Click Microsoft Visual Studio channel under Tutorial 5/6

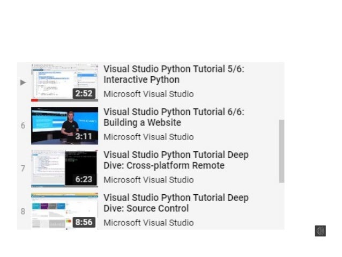pos(148,94)
